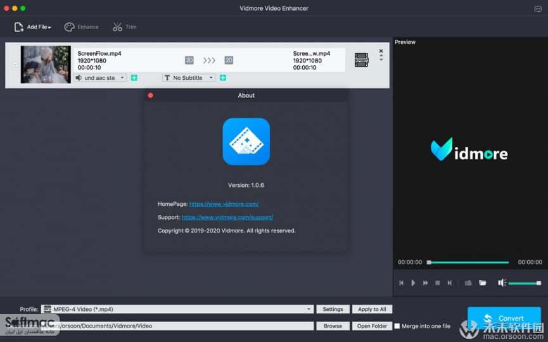548x342 pixels.
Task: Fast forward the preview
Action: pyautogui.click(x=425, y=283)
